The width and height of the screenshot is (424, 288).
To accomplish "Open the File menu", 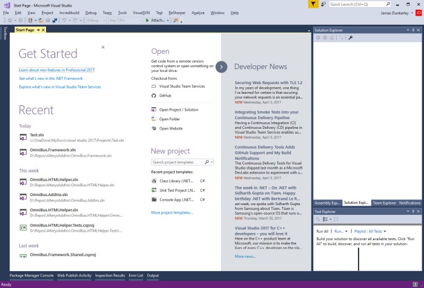I will click(x=6, y=13).
